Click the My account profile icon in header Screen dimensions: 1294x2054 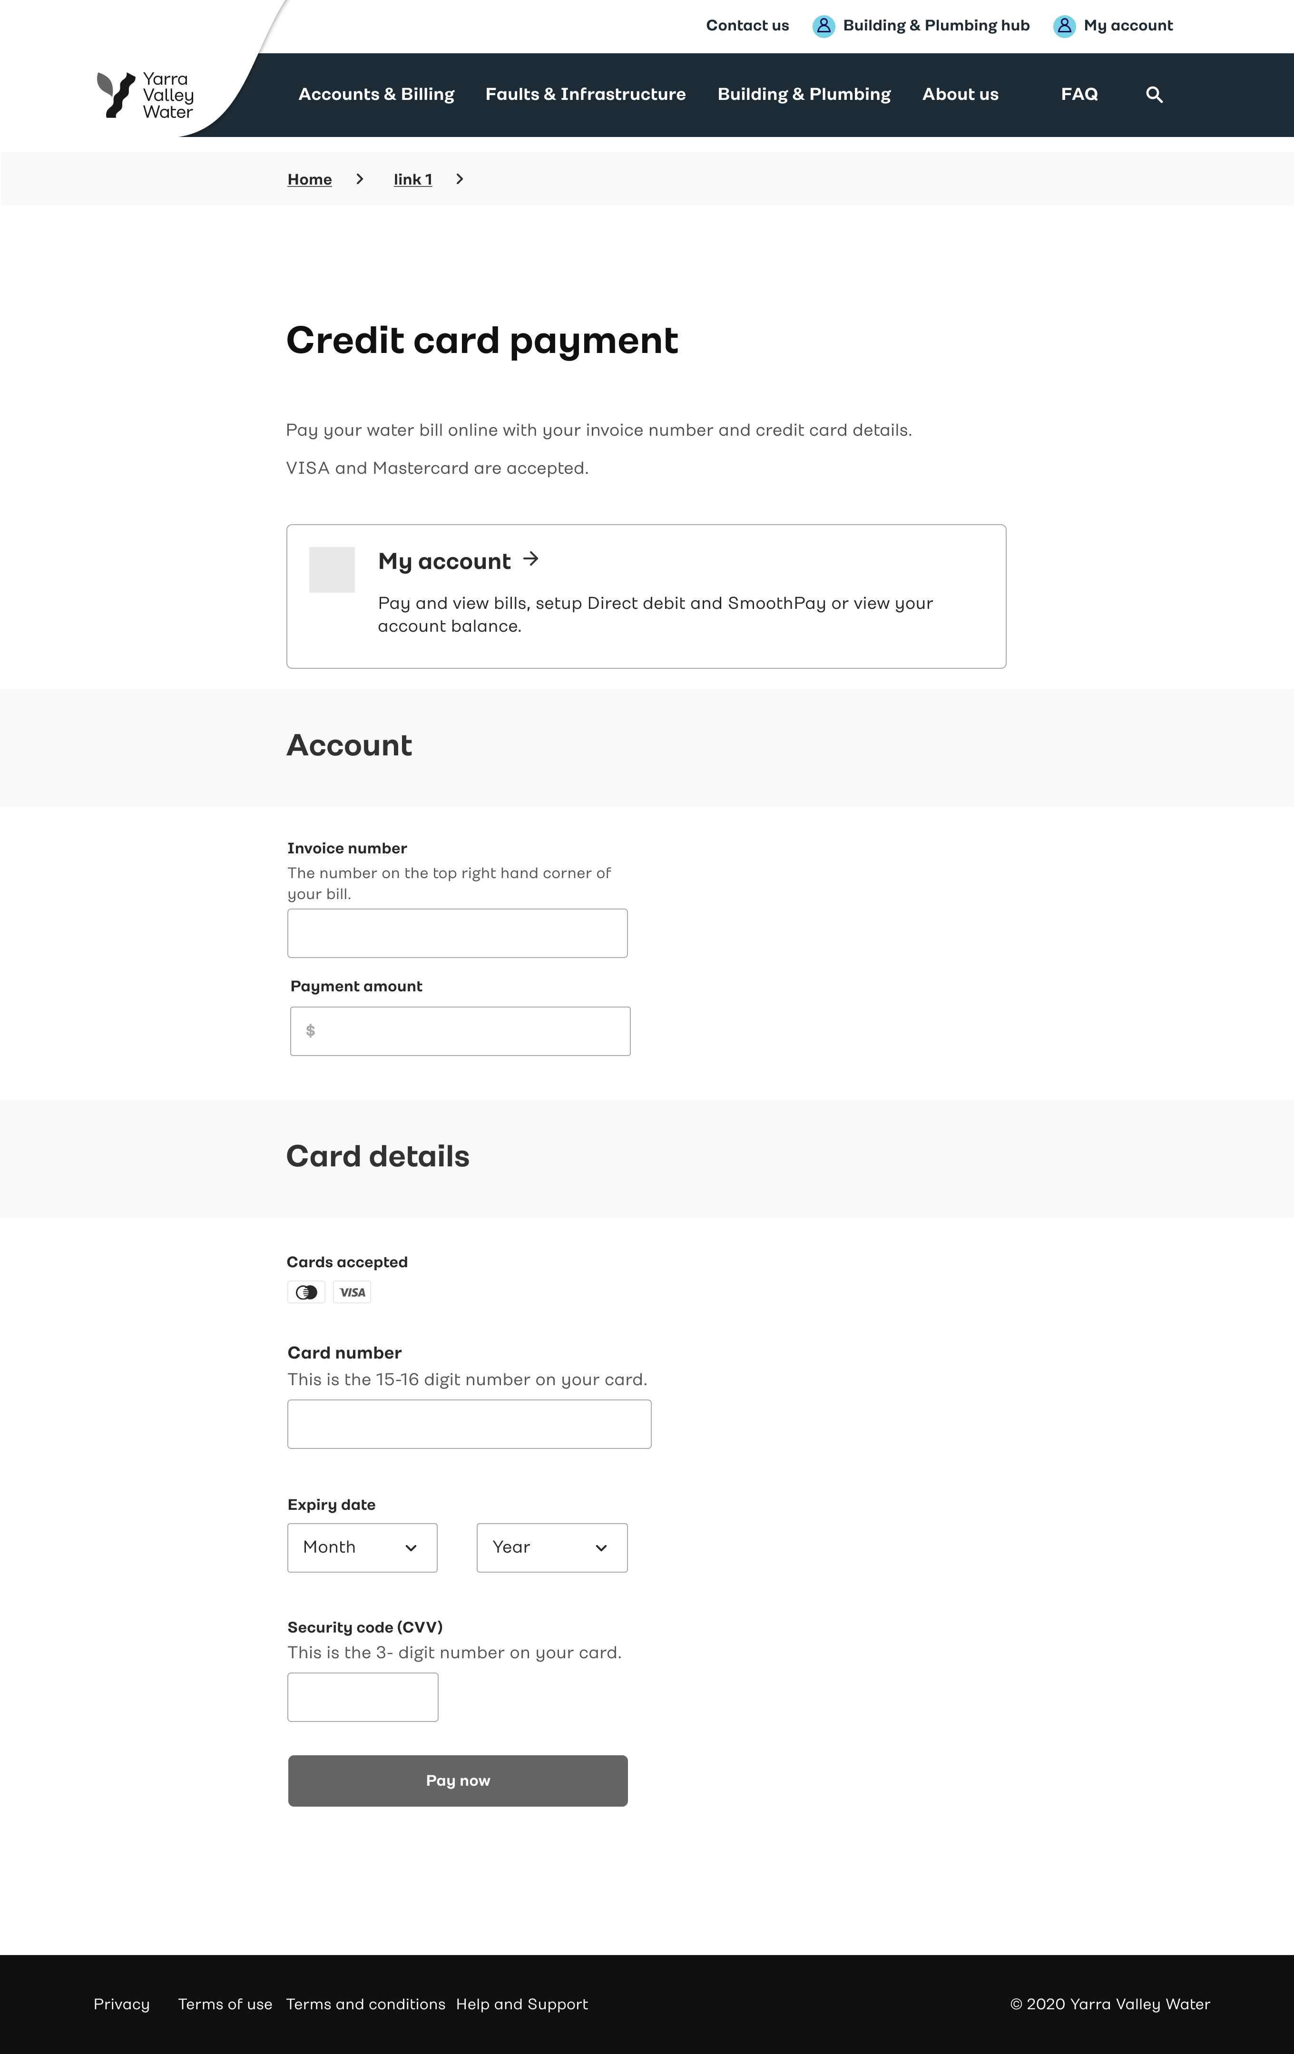(x=1064, y=27)
